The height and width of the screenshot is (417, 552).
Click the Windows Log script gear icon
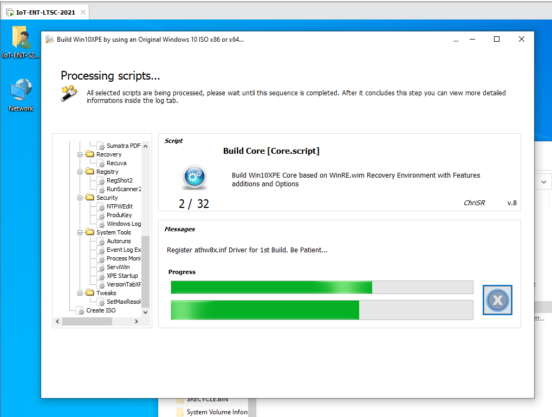pos(101,224)
